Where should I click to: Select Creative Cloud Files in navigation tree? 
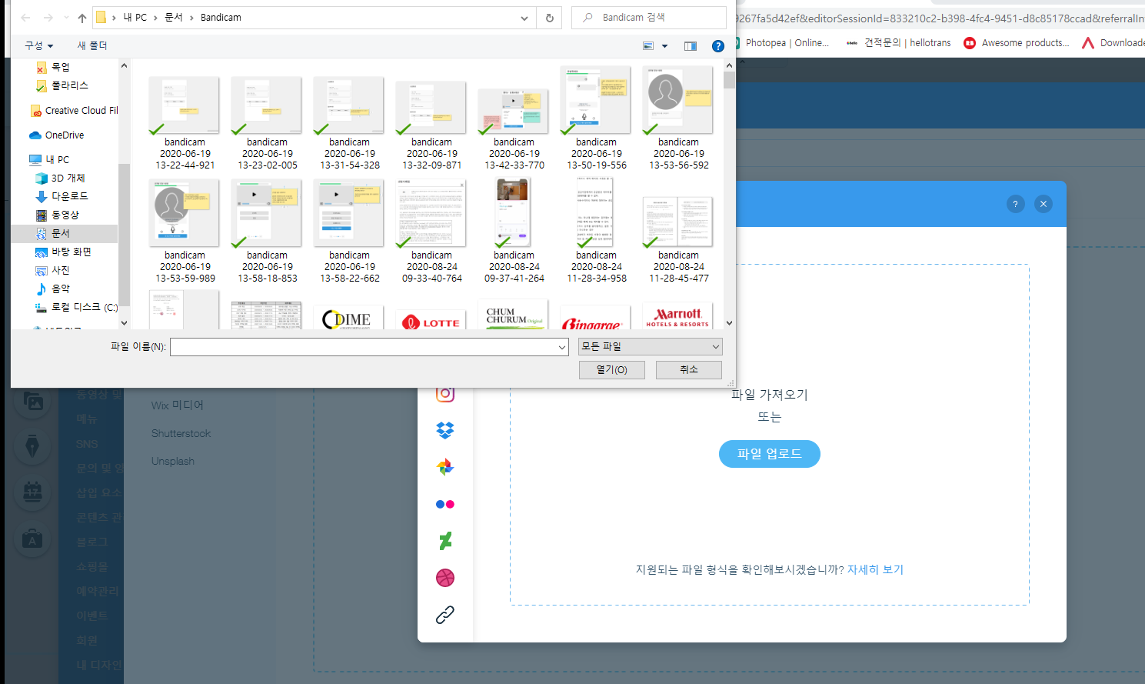pyautogui.click(x=74, y=111)
